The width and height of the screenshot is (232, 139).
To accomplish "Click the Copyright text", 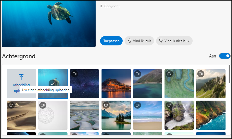I will pyautogui.click(x=110, y=6).
